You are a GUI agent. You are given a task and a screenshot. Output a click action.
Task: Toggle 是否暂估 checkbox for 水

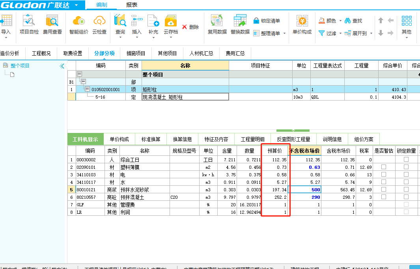(x=384, y=182)
